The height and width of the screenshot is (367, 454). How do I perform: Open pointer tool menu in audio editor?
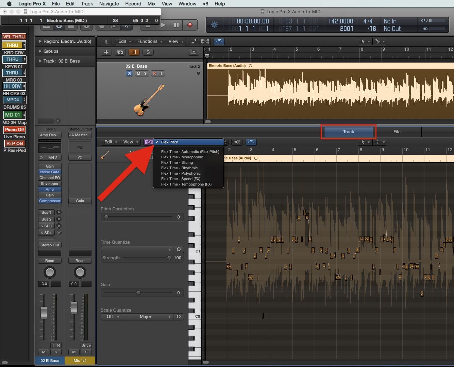click(x=365, y=142)
